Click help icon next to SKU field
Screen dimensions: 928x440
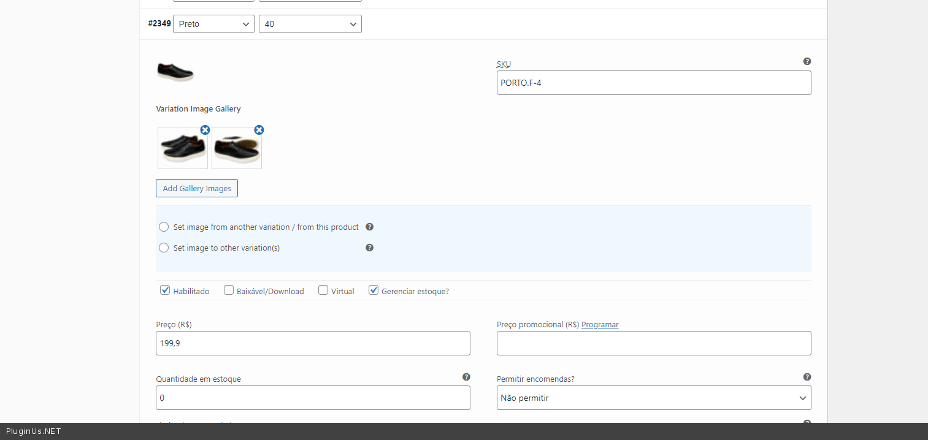pos(807,61)
